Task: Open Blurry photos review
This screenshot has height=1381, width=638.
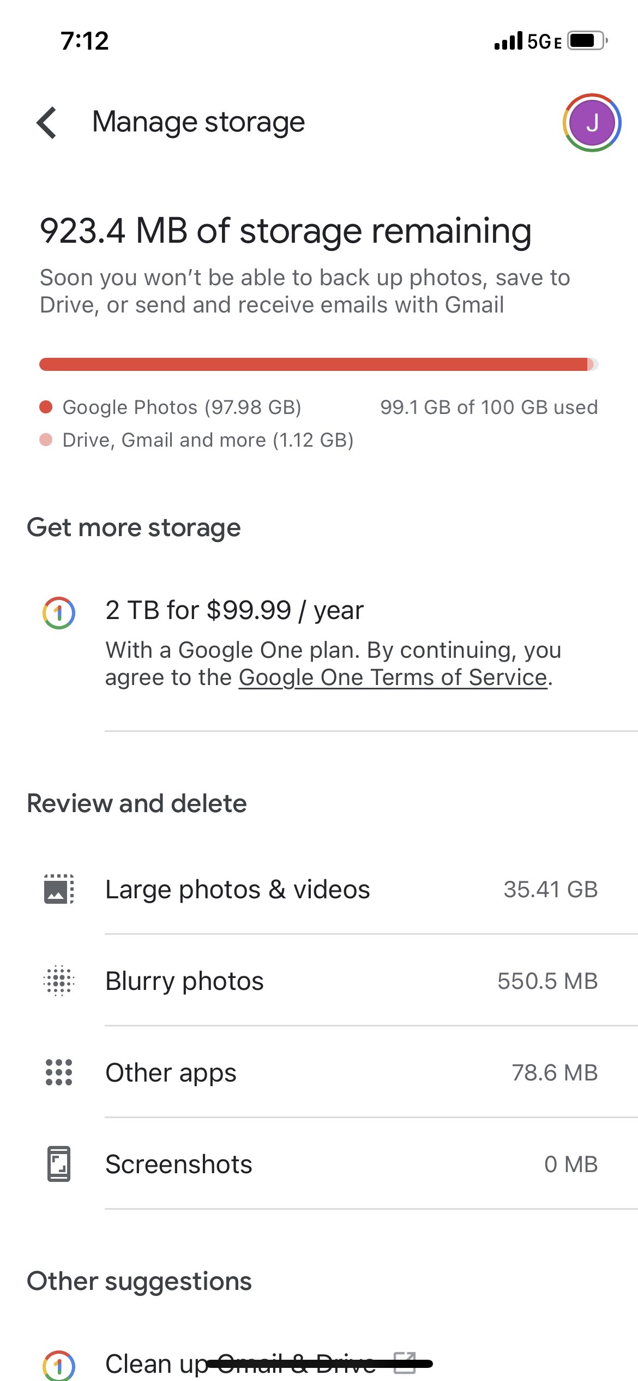Action: point(184,981)
